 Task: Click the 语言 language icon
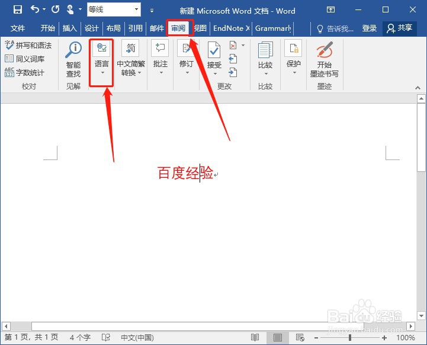click(102, 48)
